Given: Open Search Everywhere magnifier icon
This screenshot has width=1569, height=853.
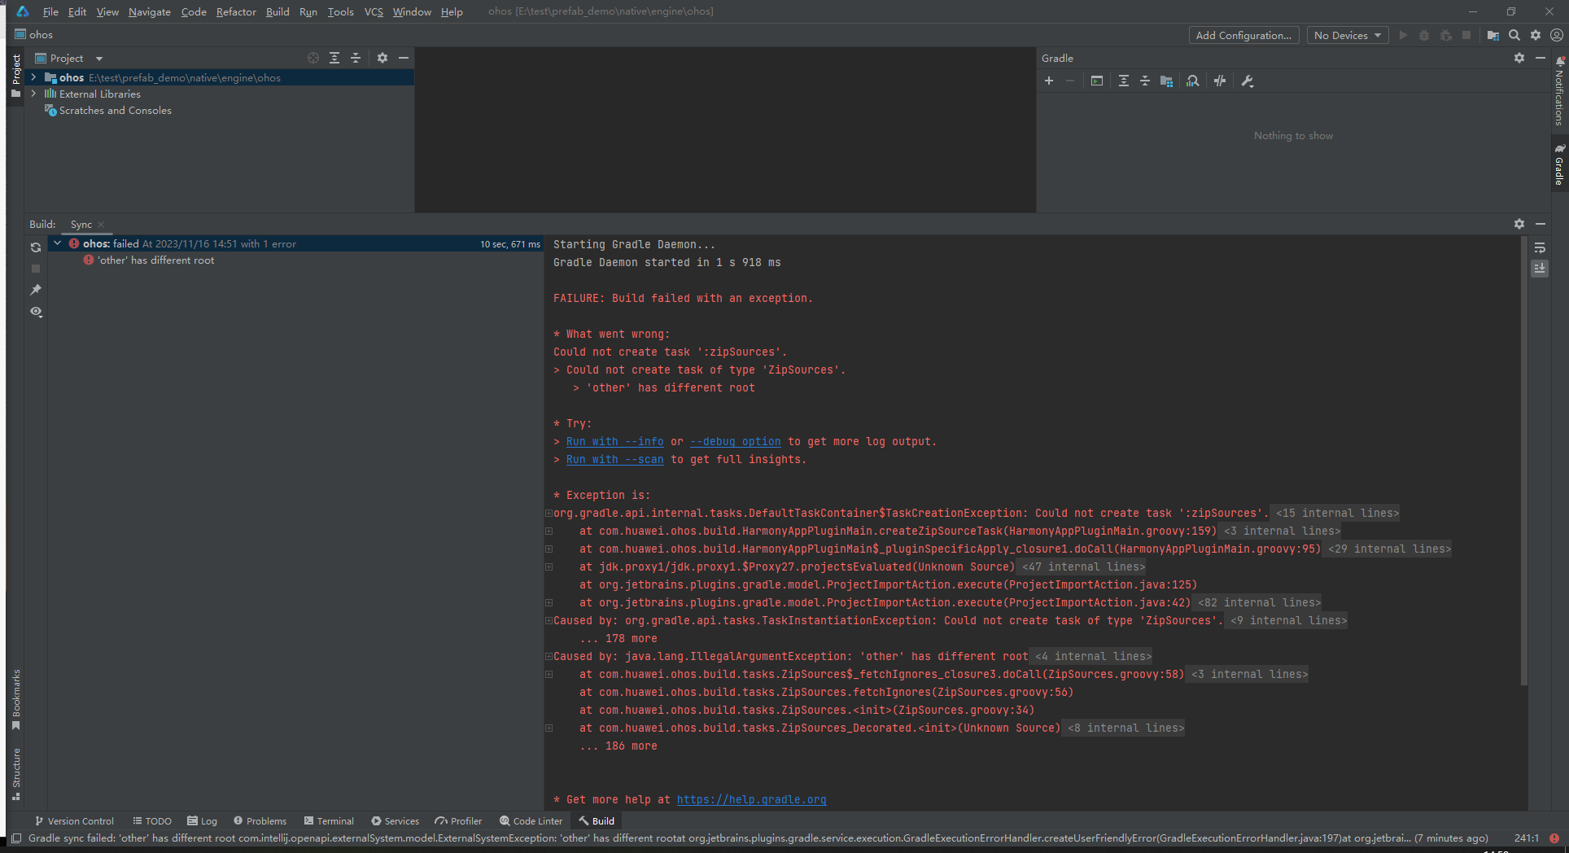Looking at the screenshot, I should click(x=1514, y=35).
